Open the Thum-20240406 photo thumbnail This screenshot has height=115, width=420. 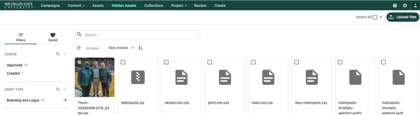tap(94, 77)
